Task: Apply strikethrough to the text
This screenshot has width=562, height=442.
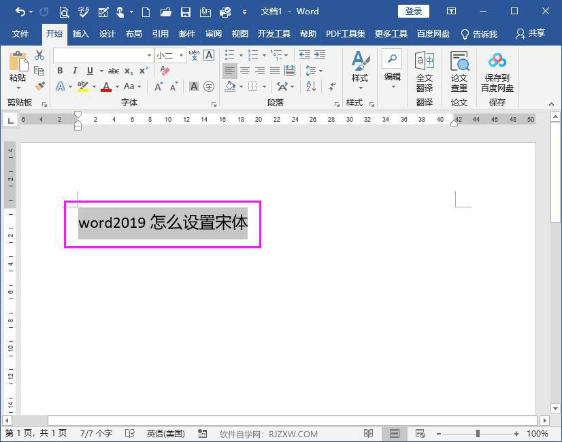Action: pos(113,71)
